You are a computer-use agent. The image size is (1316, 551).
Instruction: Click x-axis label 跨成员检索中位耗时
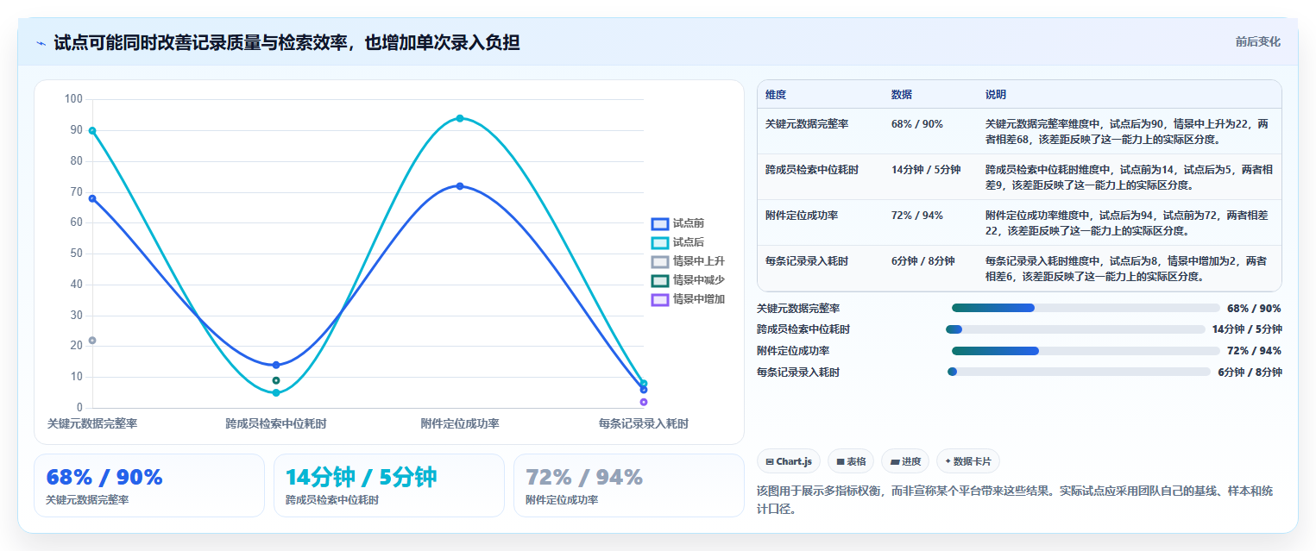click(276, 424)
